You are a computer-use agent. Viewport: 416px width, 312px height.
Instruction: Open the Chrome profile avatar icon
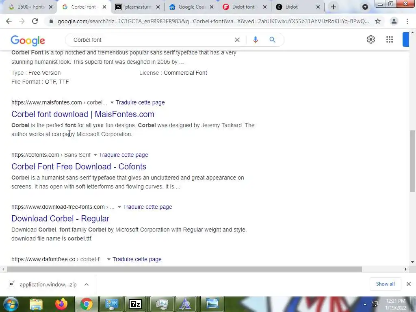394,21
